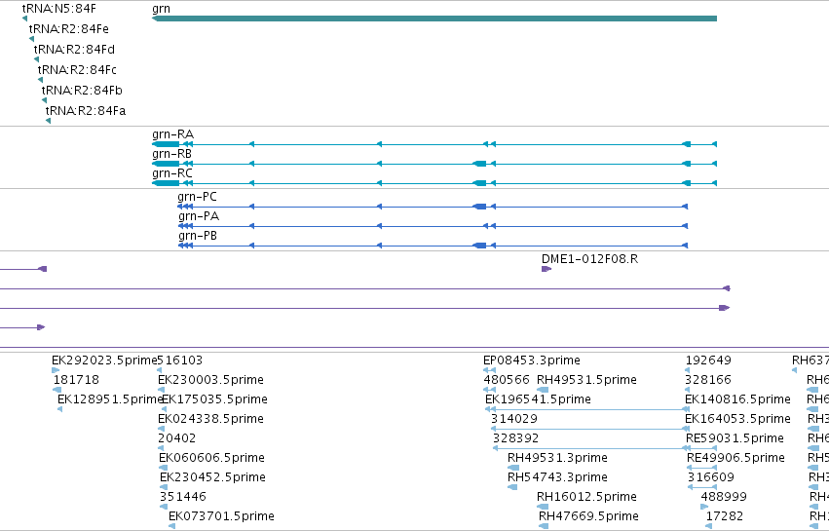Click RH54743.3prime EST label
This screenshot has width=829, height=531.
pyautogui.click(x=558, y=477)
